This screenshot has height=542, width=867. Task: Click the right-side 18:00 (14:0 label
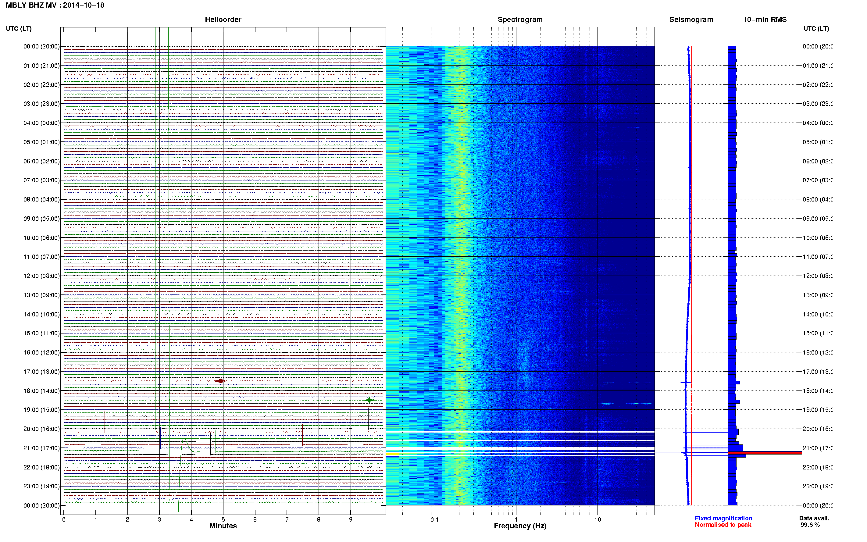pyautogui.click(x=818, y=391)
